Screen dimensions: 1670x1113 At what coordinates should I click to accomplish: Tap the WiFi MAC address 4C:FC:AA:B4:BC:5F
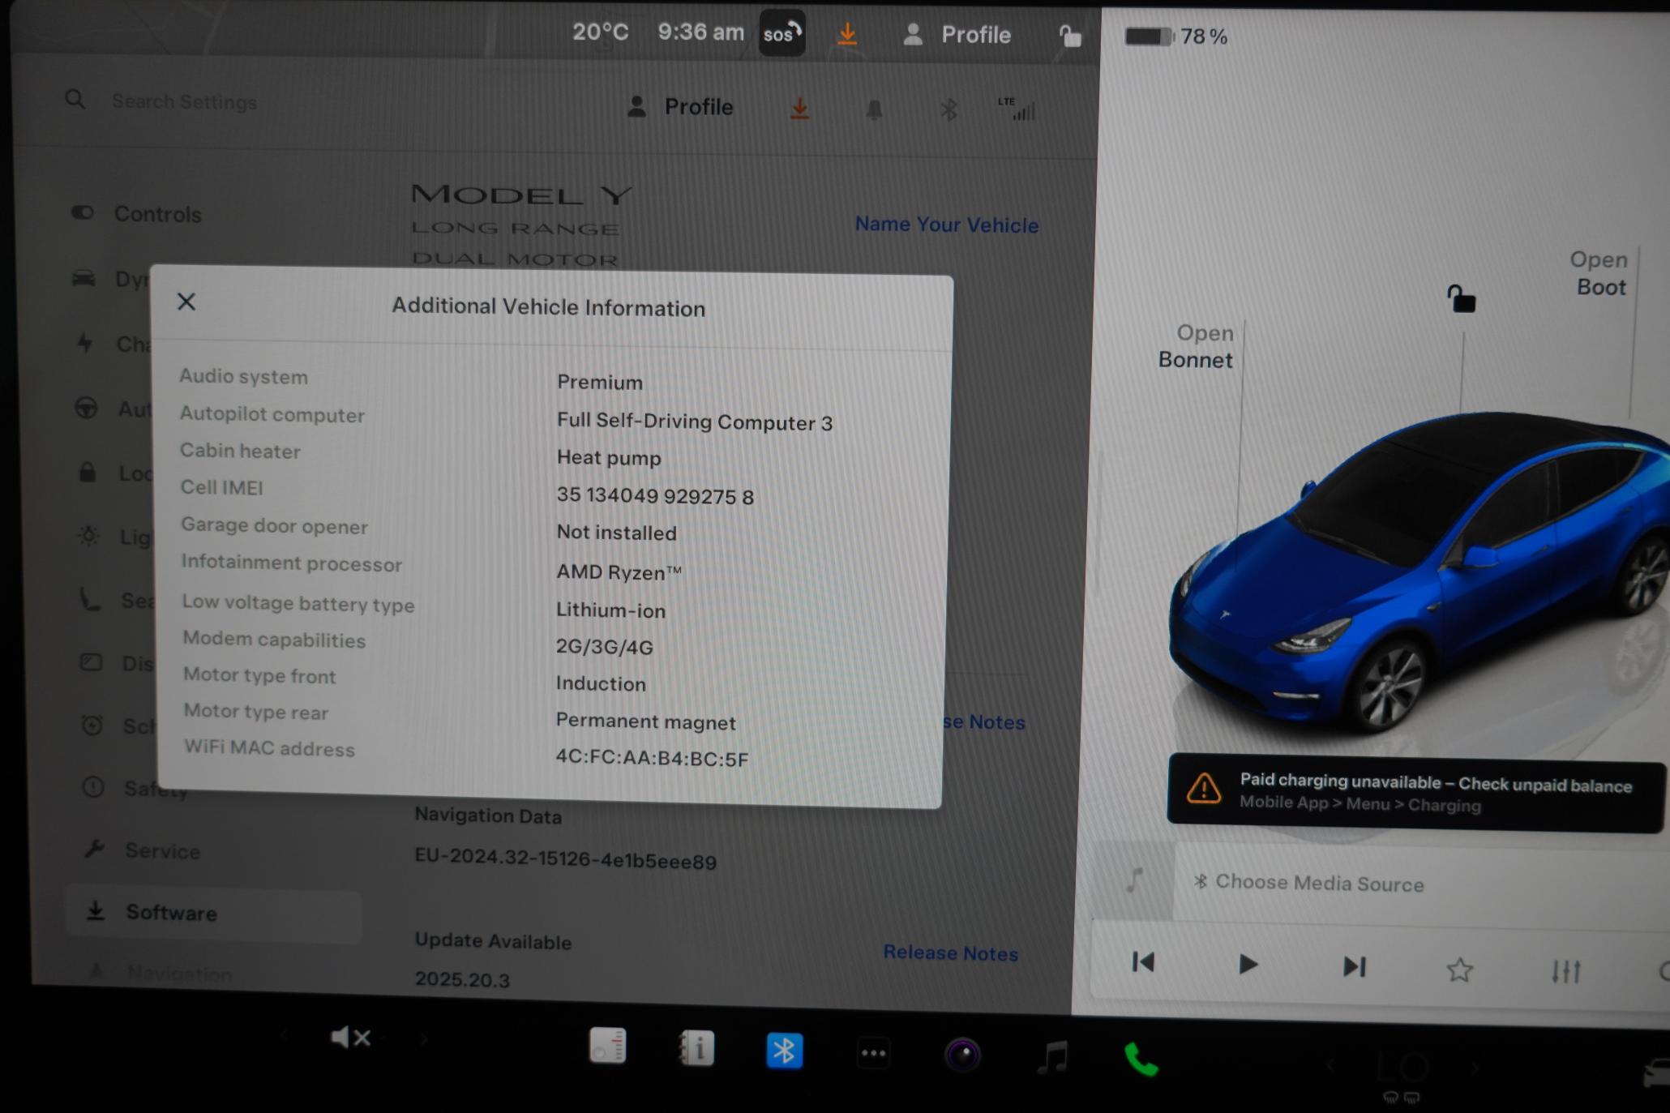tap(652, 758)
